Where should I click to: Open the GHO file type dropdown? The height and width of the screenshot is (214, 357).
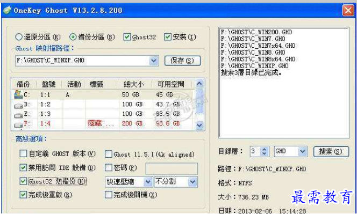click(x=303, y=151)
